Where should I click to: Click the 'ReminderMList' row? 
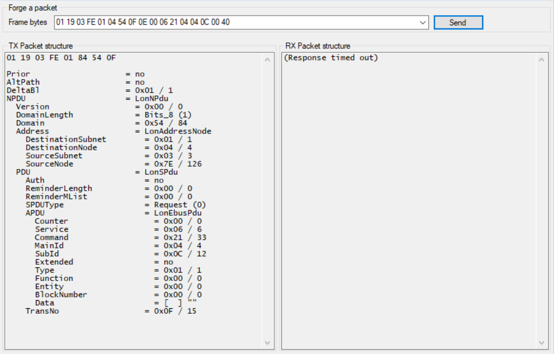[109, 196]
